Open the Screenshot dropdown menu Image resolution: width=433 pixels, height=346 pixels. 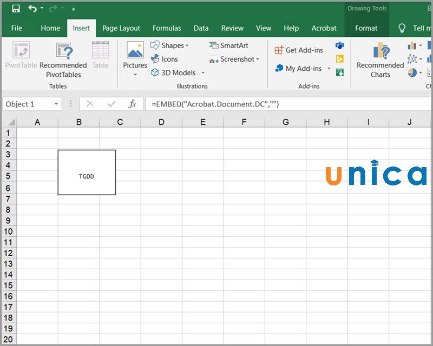[258, 59]
